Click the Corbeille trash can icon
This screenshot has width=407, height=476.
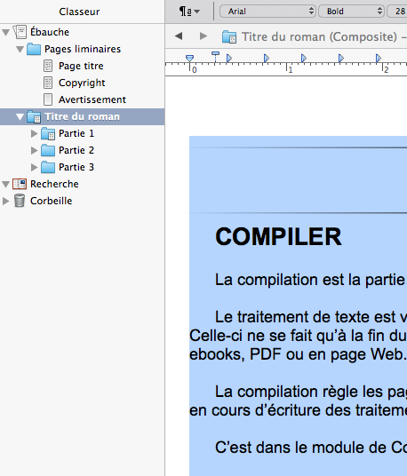[20, 201]
